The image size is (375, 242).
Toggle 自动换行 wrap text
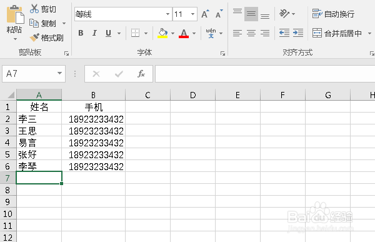coord(333,14)
